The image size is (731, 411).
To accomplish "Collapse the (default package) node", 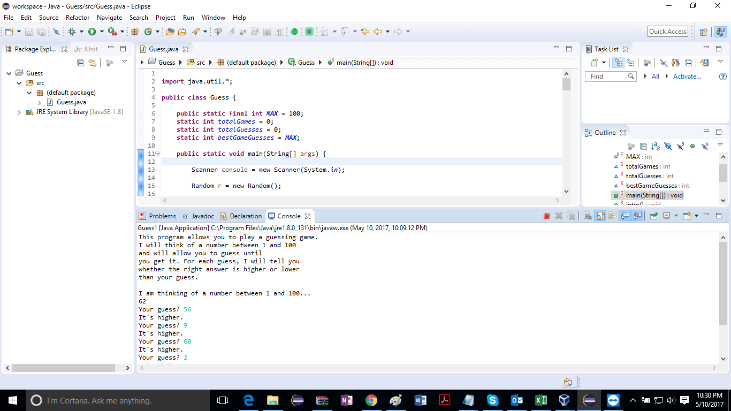I will pos(29,93).
